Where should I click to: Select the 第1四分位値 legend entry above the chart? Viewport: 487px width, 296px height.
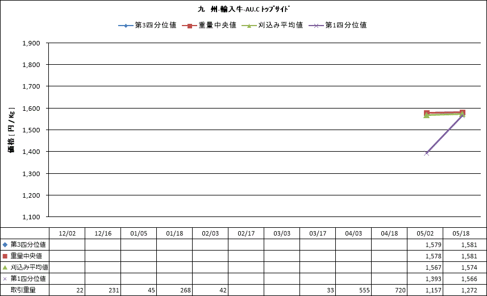(x=338, y=25)
